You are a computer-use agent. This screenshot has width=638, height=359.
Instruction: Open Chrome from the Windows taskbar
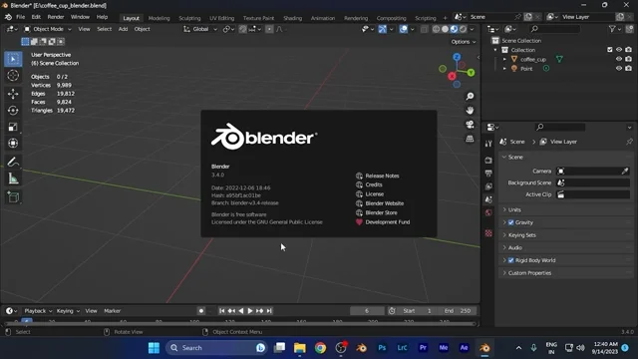tap(320, 348)
